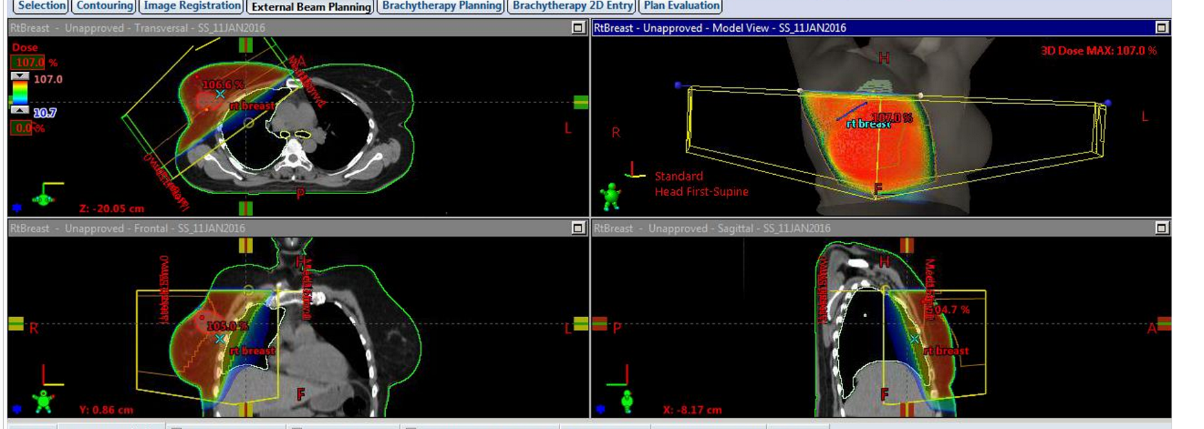
Task: Maximize the Transversal view pane
Action: (578, 28)
